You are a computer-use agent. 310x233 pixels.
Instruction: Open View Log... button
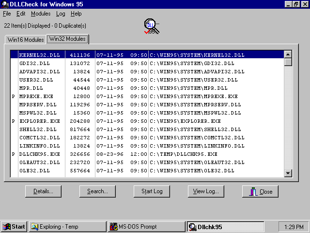[x=206, y=191]
